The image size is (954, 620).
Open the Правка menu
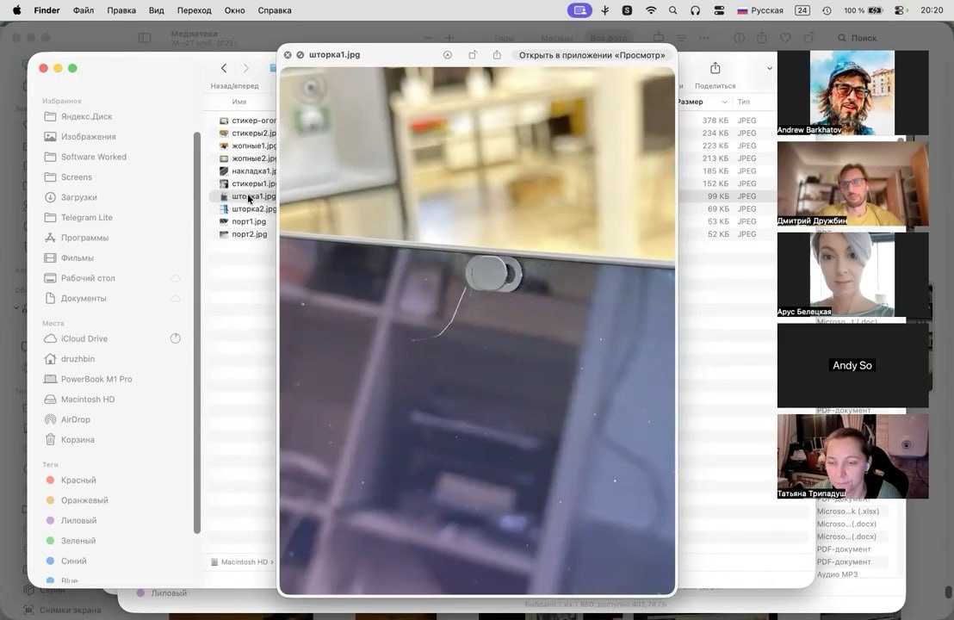[x=121, y=10]
